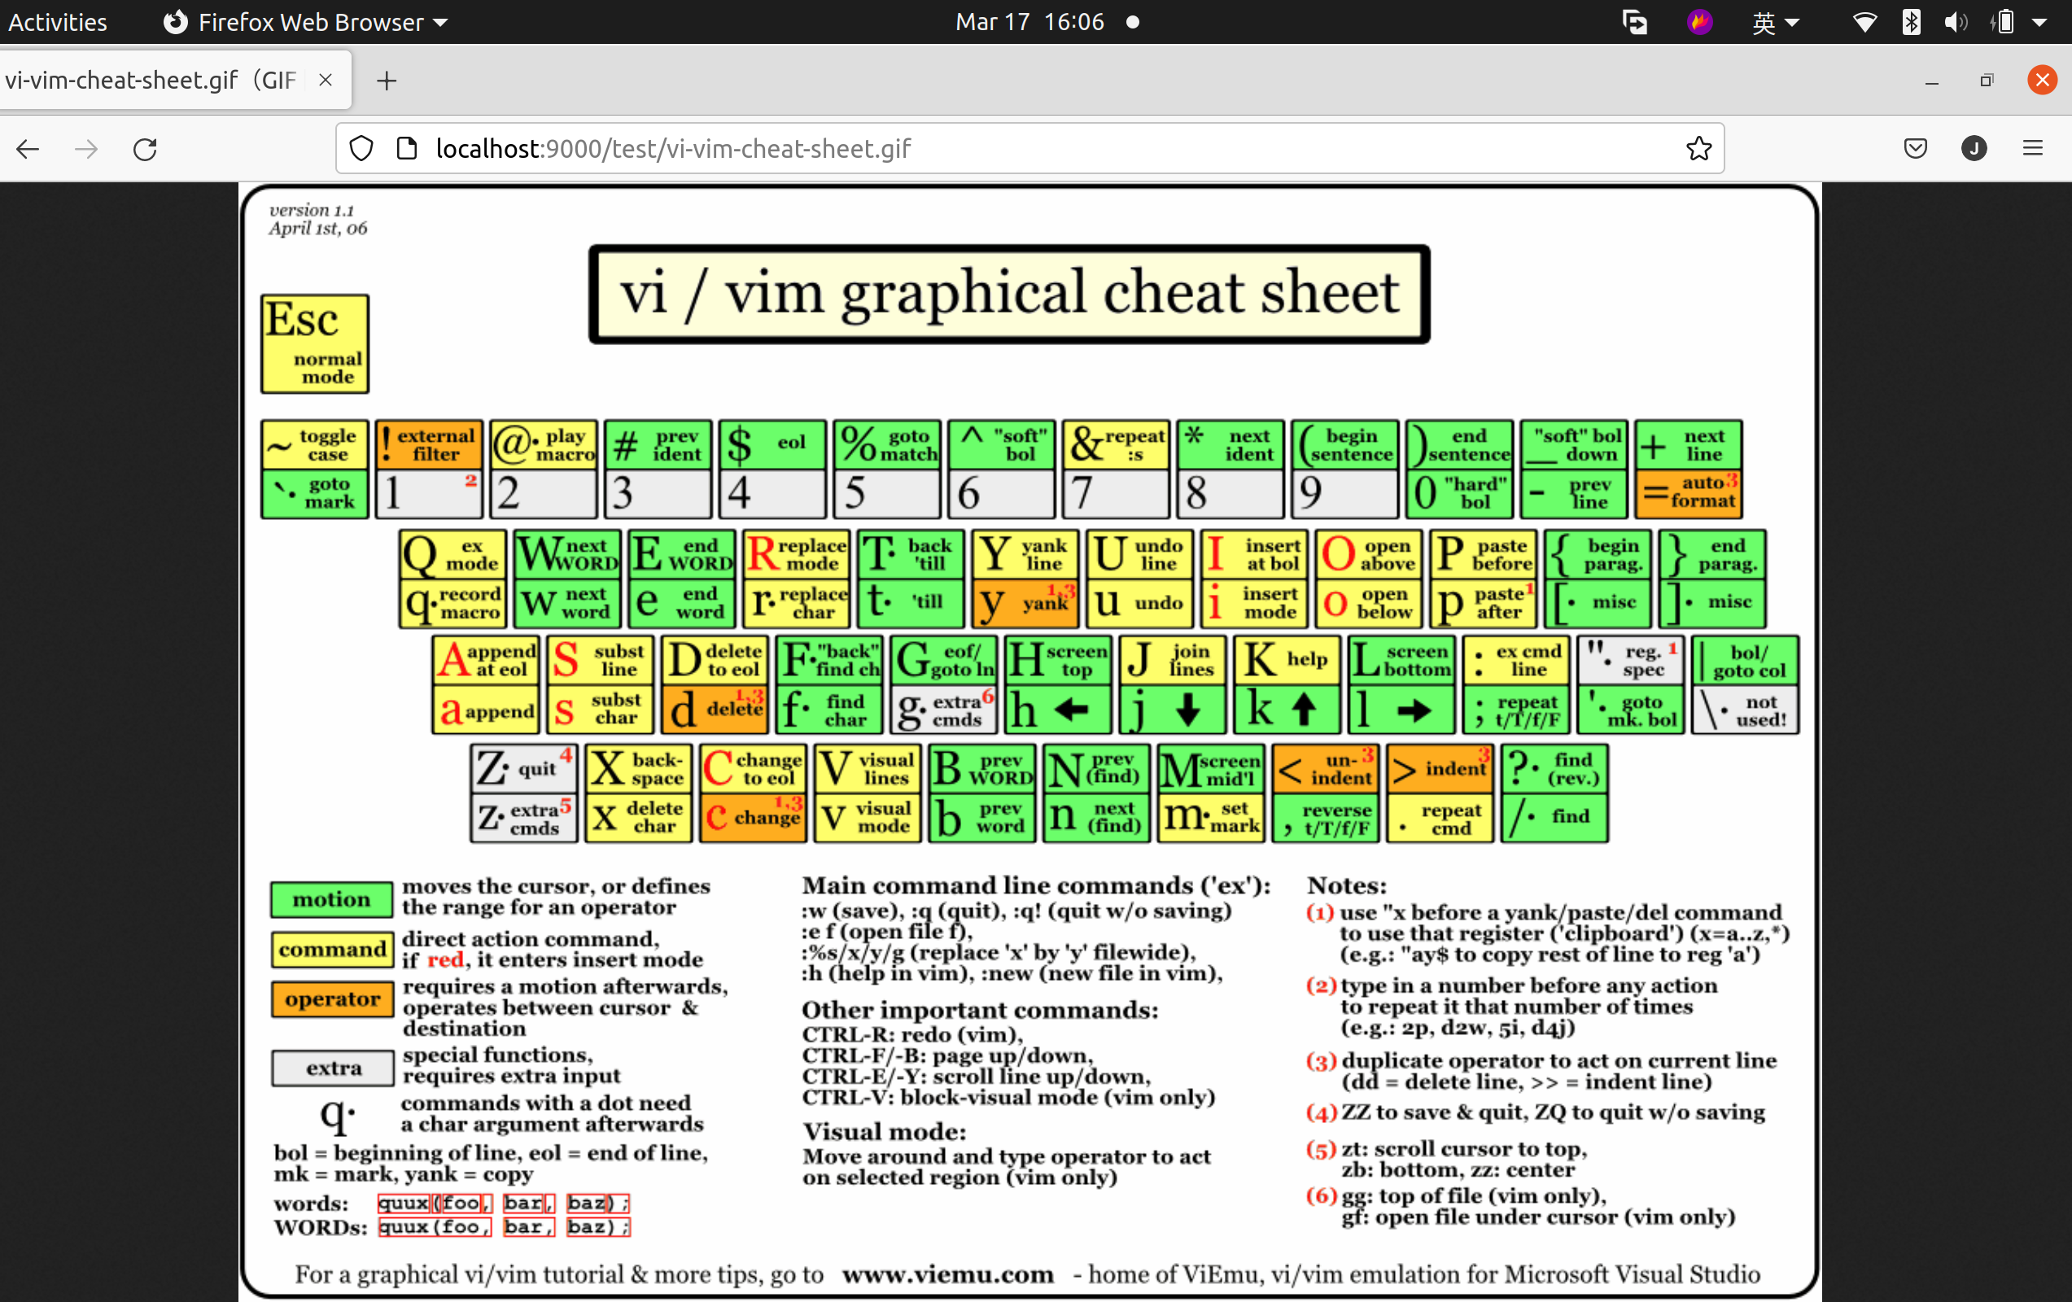Go back with the browser back arrow
2072x1302 pixels.
tap(28, 149)
